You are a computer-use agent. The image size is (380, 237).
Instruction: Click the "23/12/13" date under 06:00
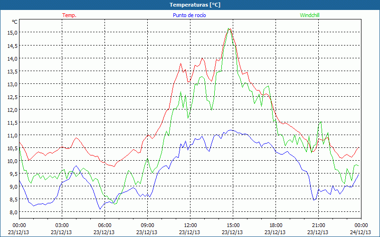[x=104, y=232]
